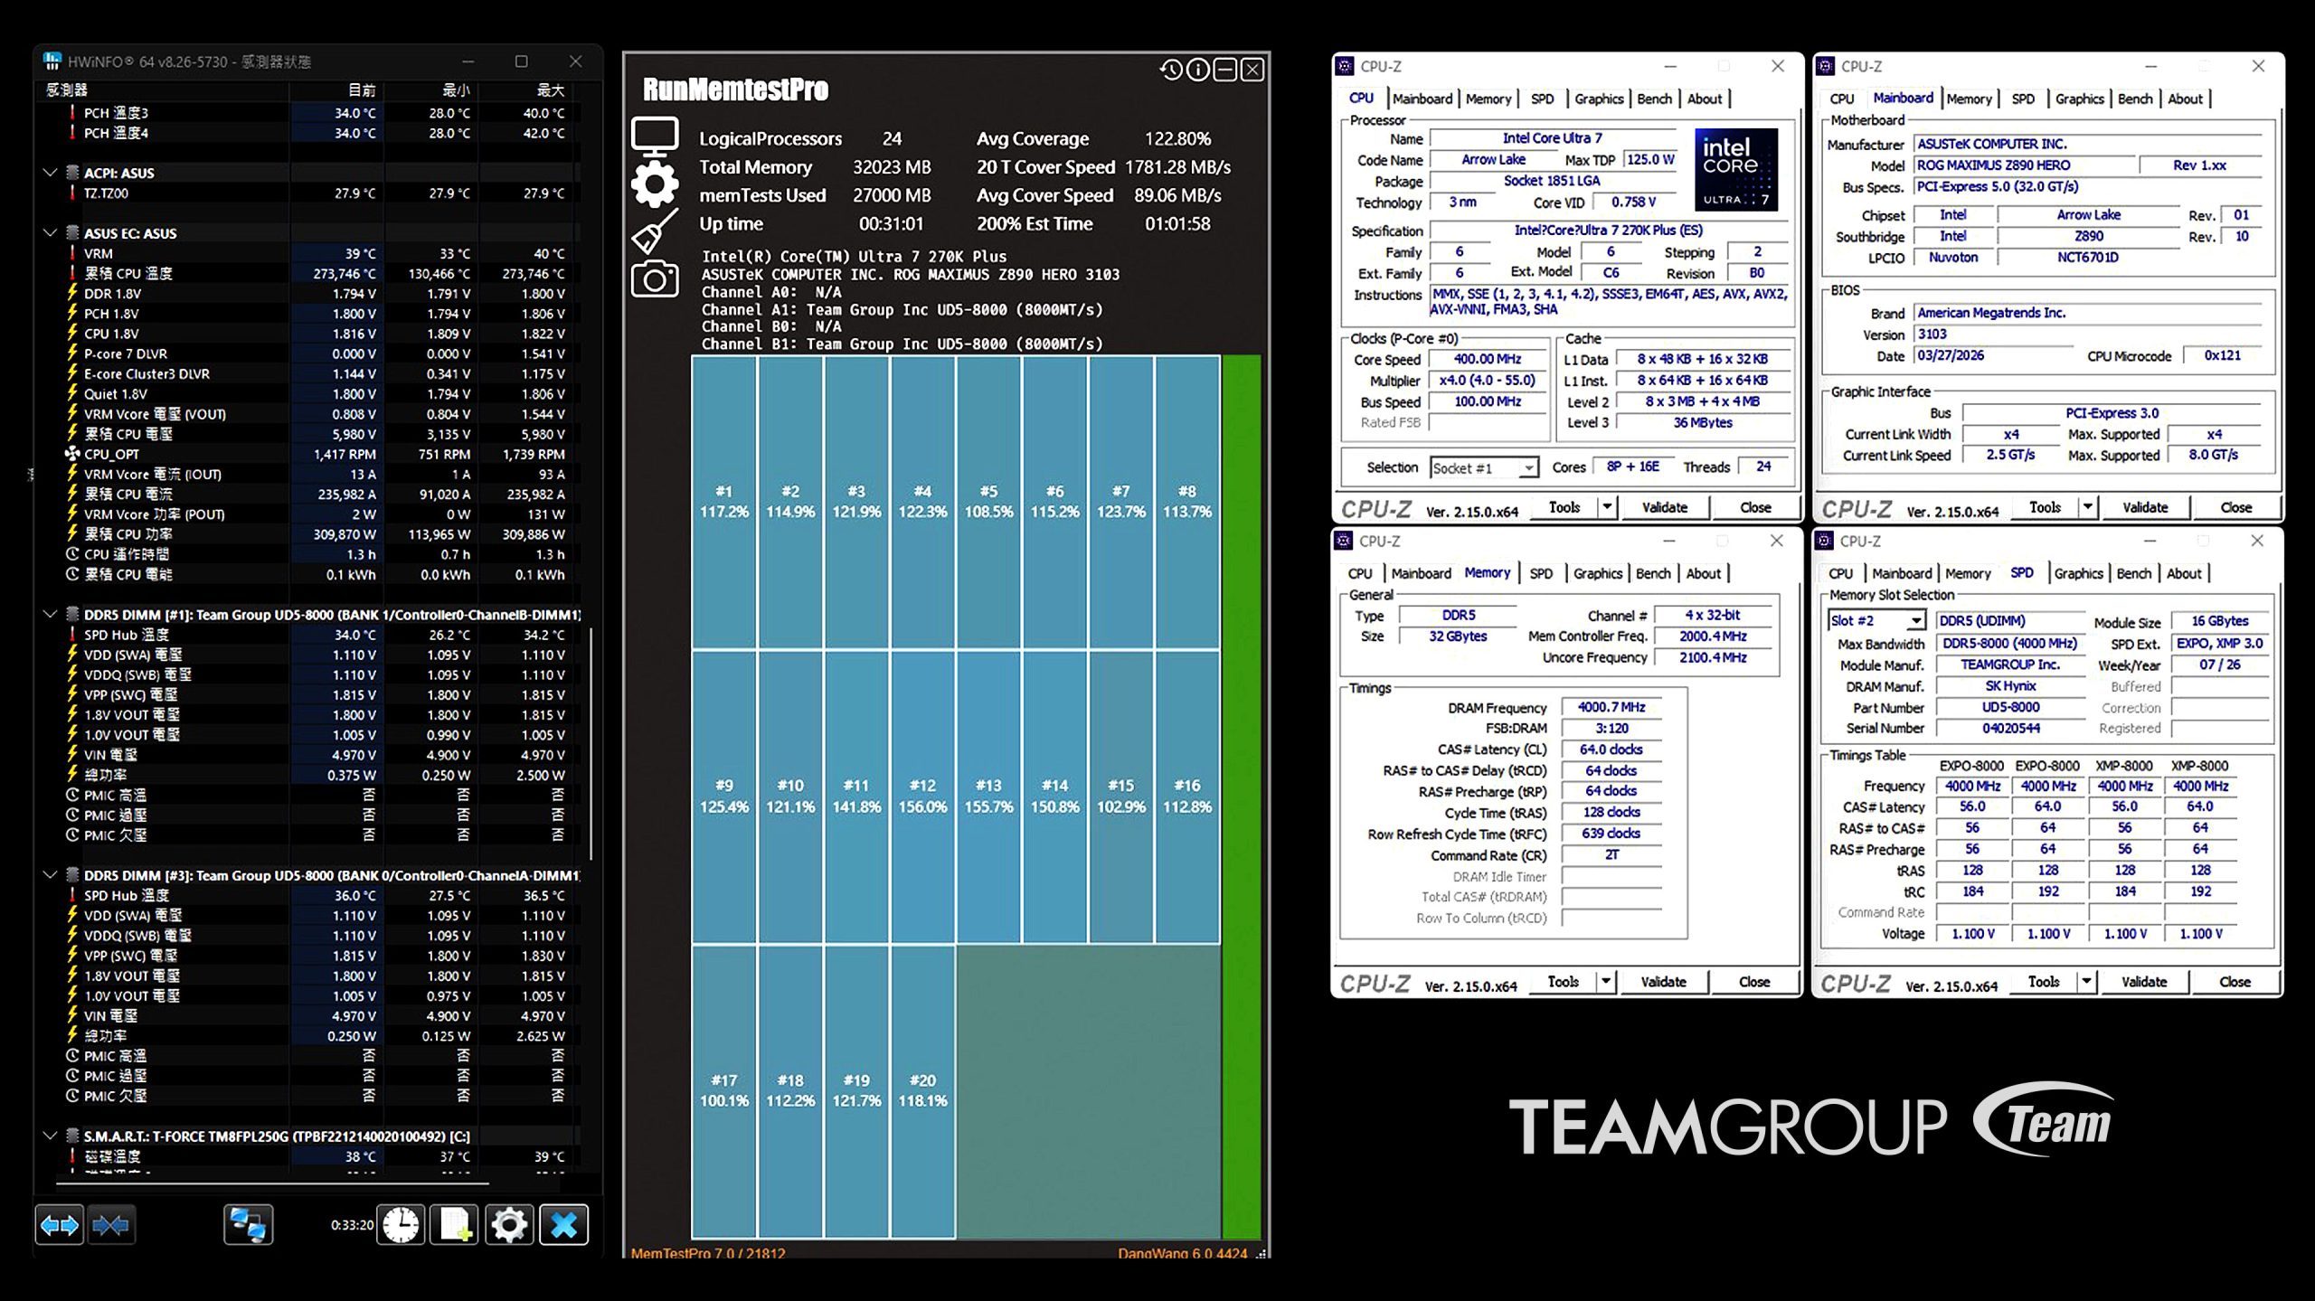Click BIOS Version 3103 field
The height and width of the screenshot is (1301, 2315).
(x=2088, y=334)
